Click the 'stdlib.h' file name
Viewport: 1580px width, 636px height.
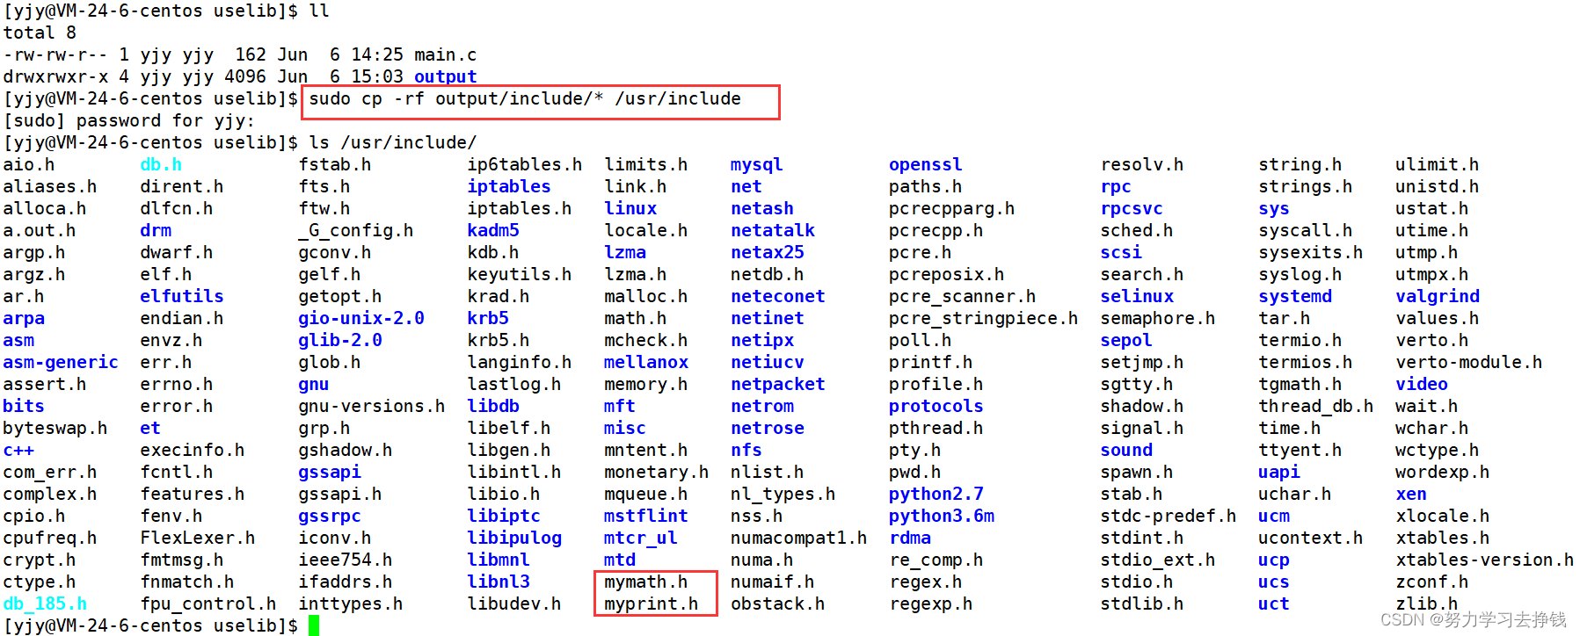pos(1142,604)
